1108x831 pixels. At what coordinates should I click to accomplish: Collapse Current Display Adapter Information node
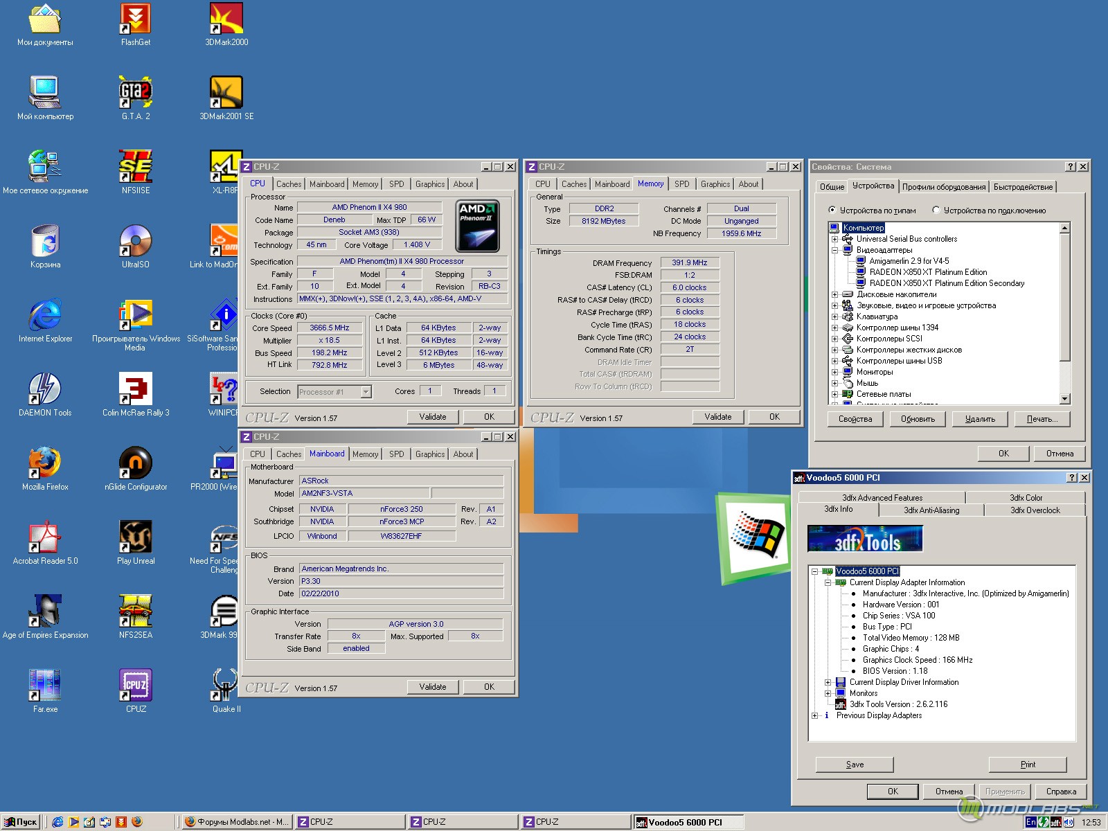click(828, 582)
